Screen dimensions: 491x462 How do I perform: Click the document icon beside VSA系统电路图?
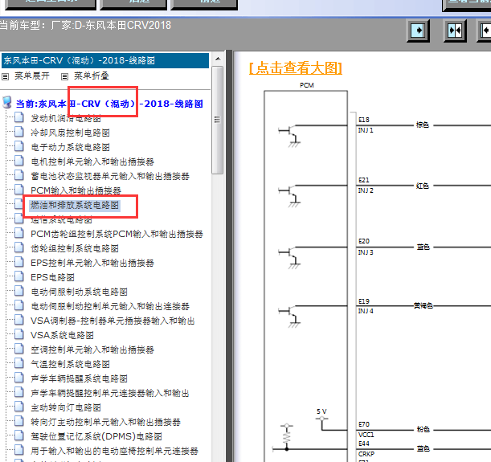(19, 334)
